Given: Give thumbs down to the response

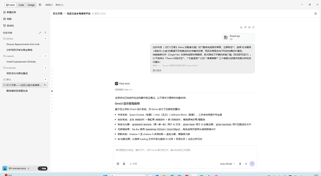Looking at the screenshot, I should (245, 27).
